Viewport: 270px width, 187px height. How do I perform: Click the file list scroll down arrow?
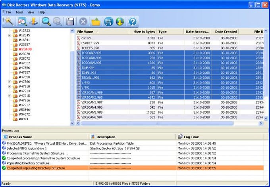pyautogui.click(x=266, y=118)
